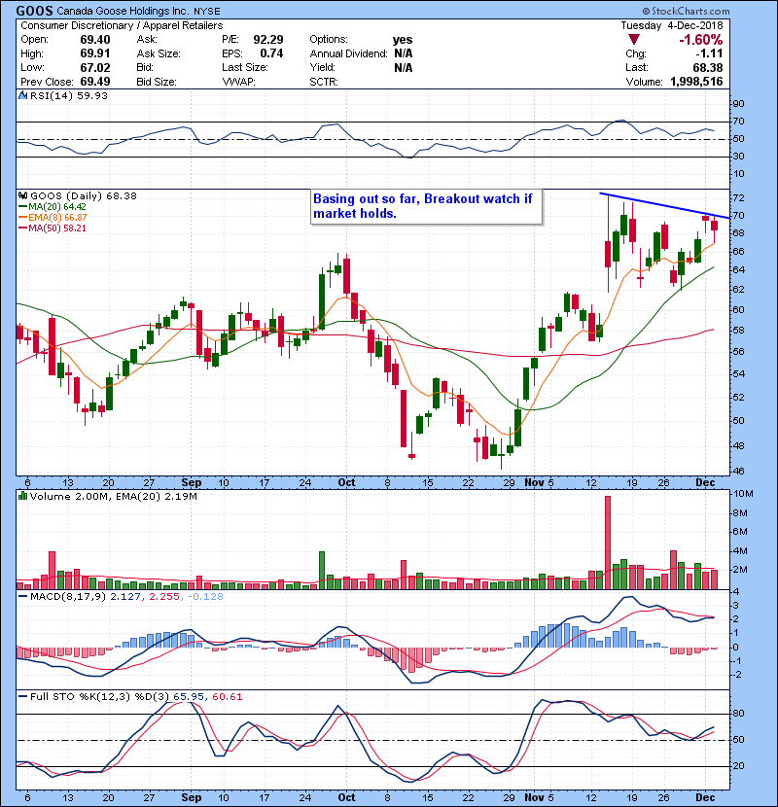Click the 72 price axis label
The image size is (778, 807).
pos(738,197)
